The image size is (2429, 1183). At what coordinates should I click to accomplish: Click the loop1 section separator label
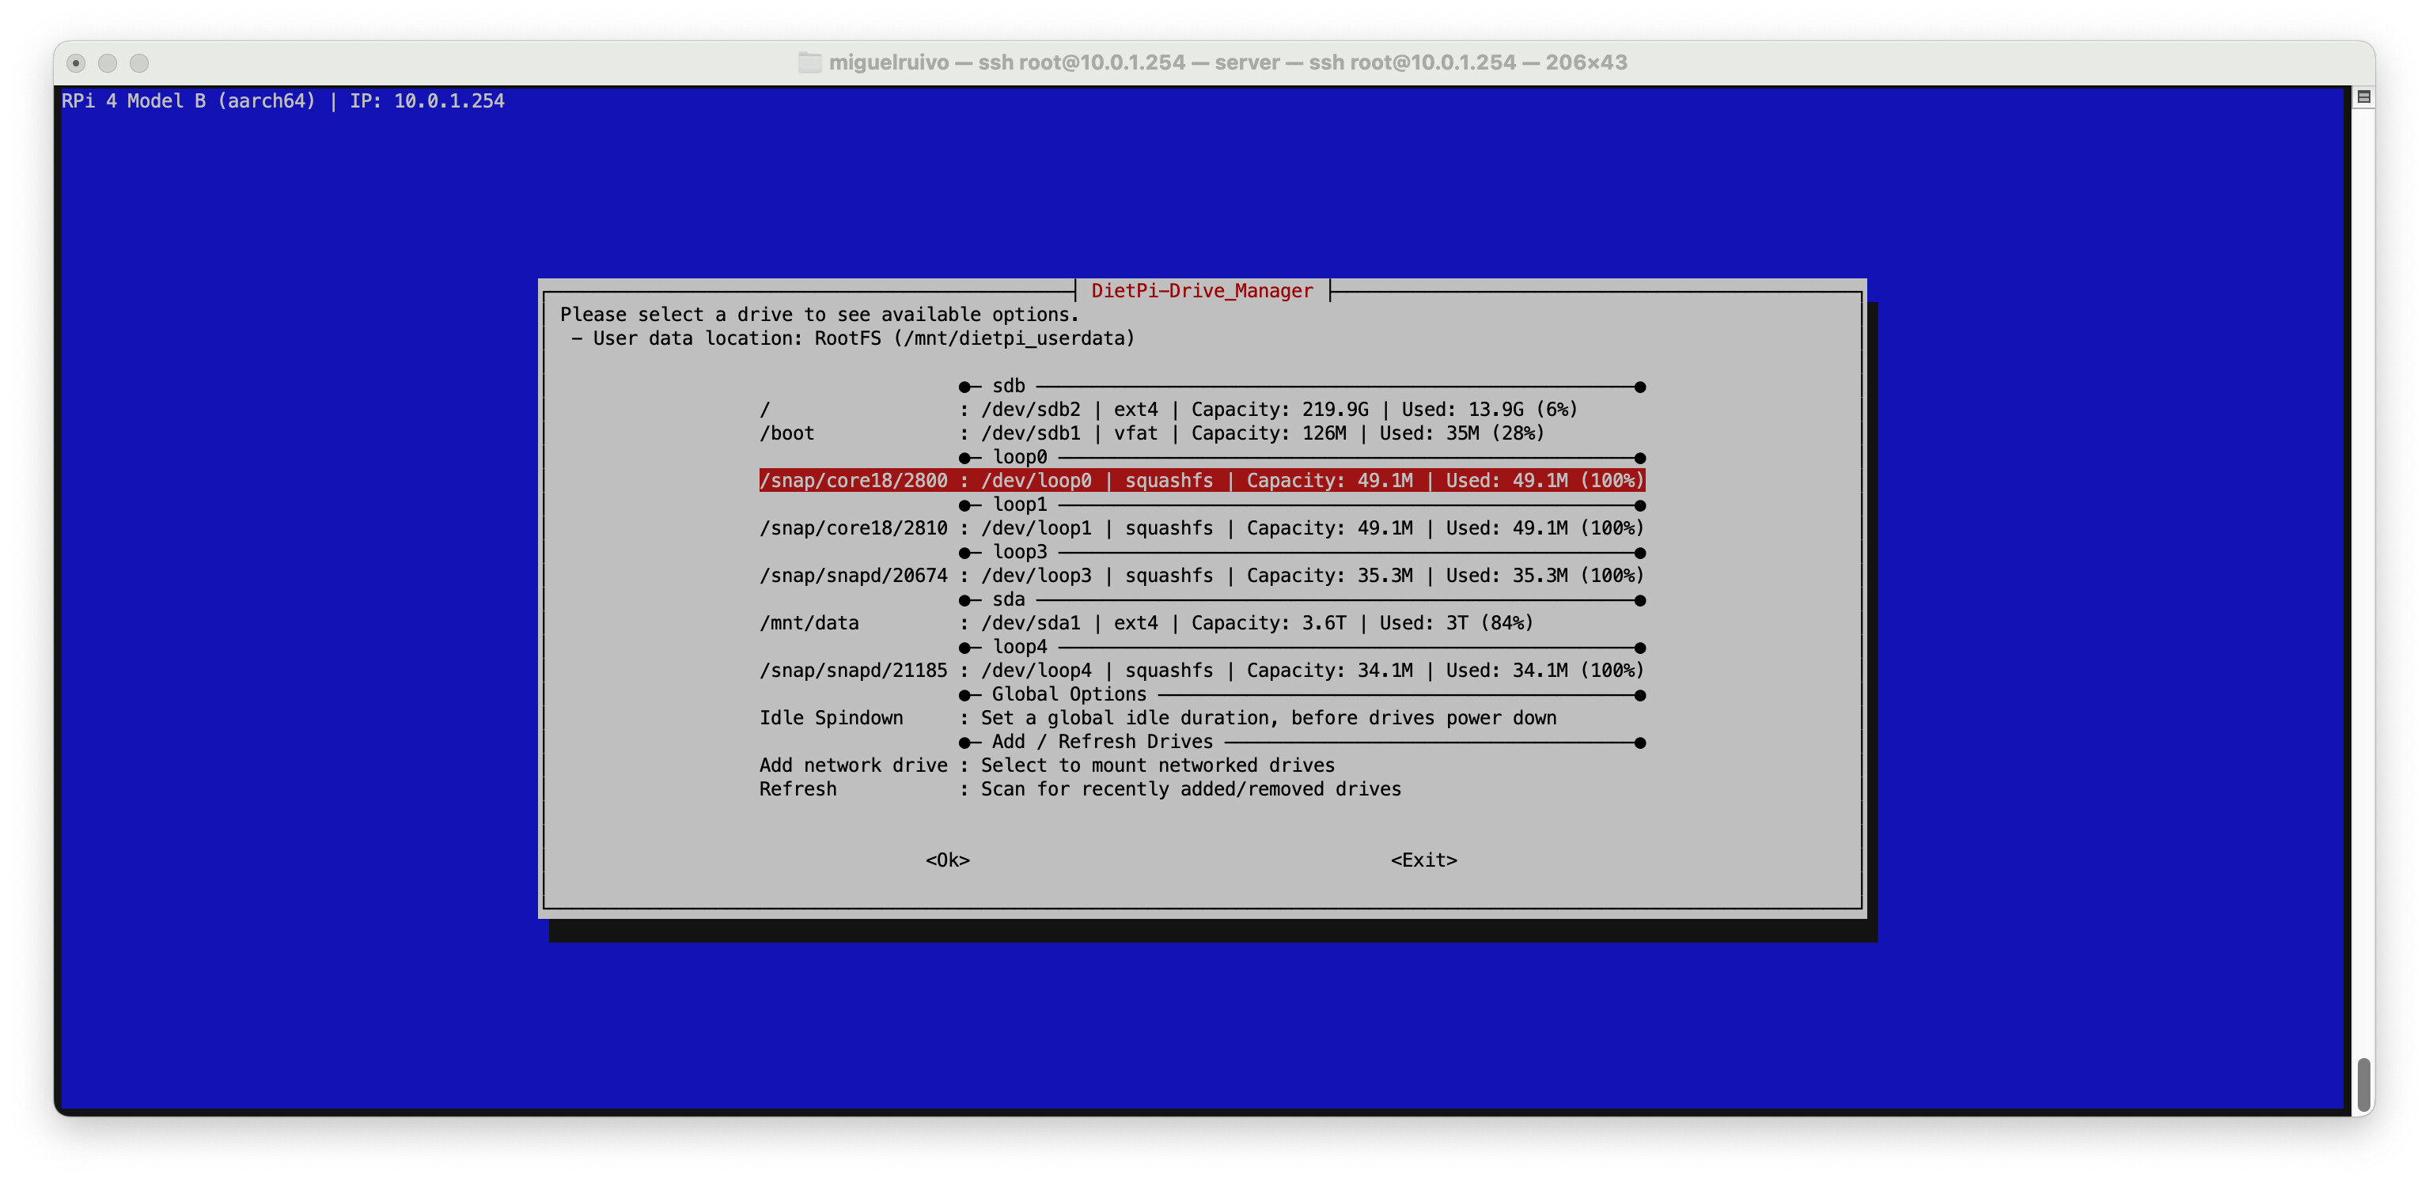[x=1019, y=505]
